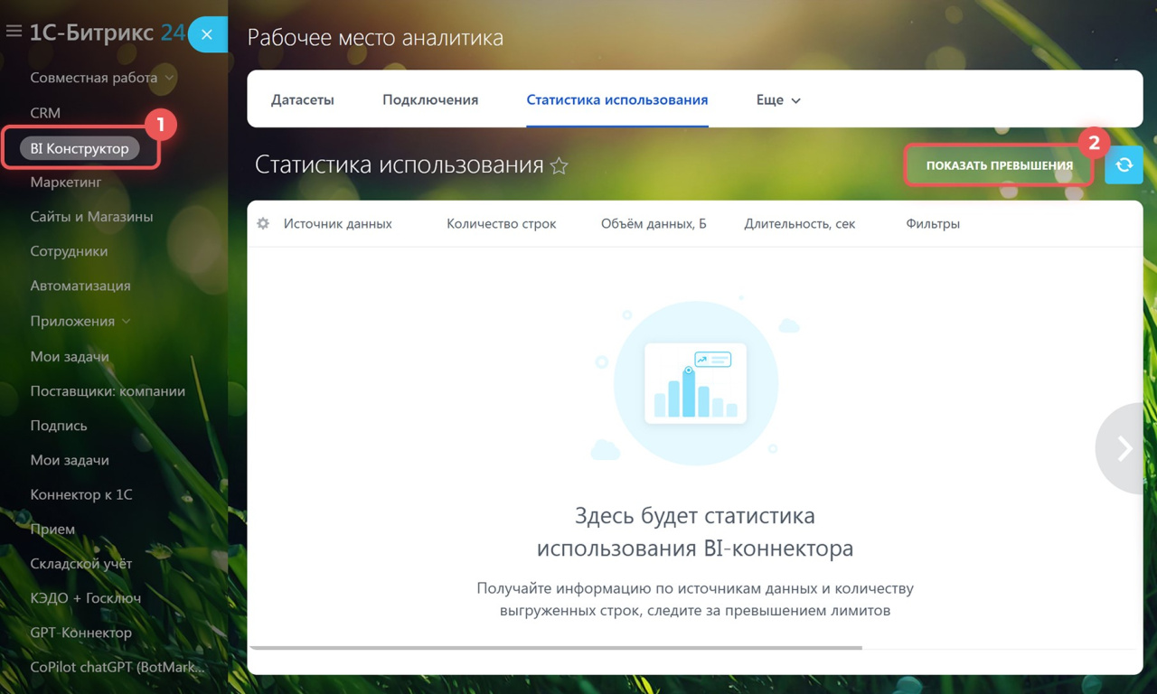The height and width of the screenshot is (694, 1157).
Task: Select BI Конструктор in the sidebar
Action: click(x=80, y=148)
